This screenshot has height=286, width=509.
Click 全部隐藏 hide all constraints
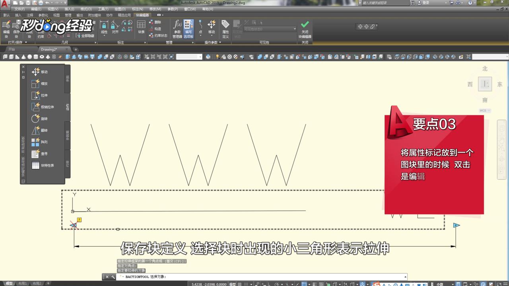[85, 36]
